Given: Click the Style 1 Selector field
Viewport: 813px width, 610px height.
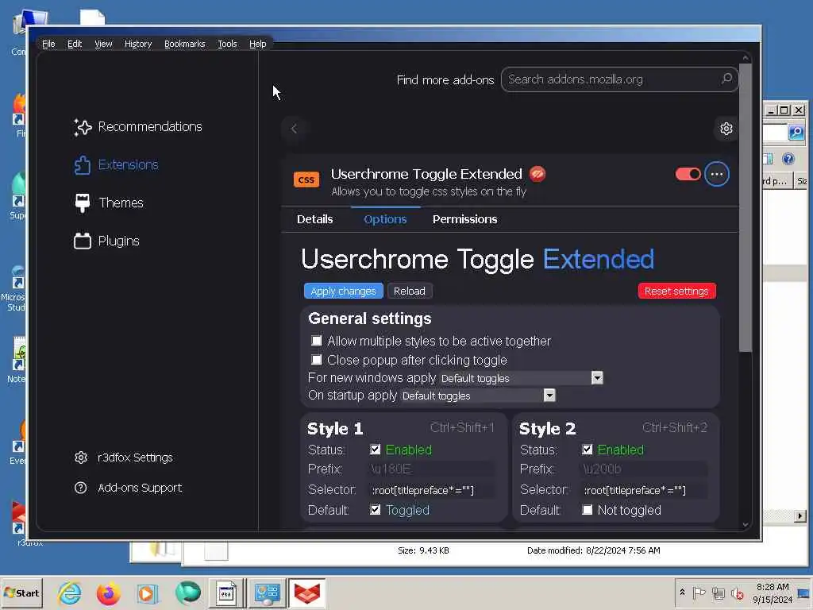Looking at the screenshot, I should click(431, 490).
